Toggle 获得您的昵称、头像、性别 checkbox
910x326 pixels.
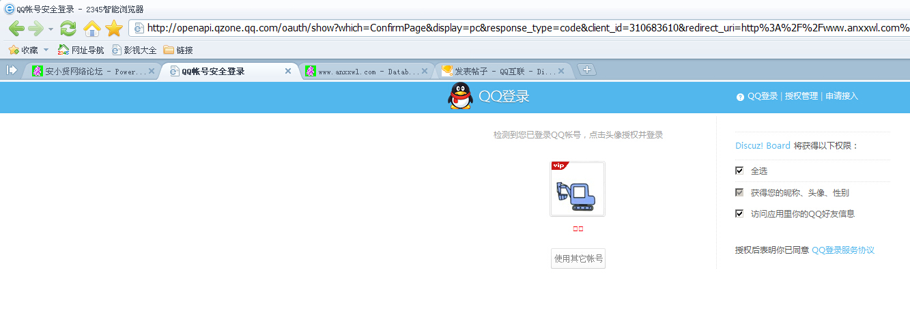tap(739, 192)
